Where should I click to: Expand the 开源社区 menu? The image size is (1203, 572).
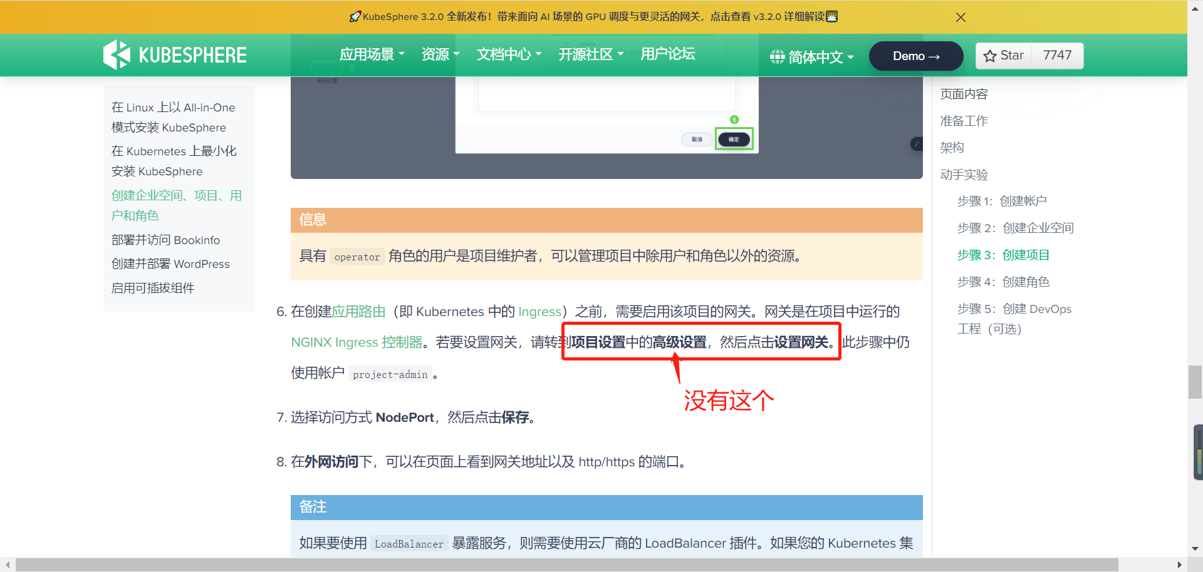[591, 54]
